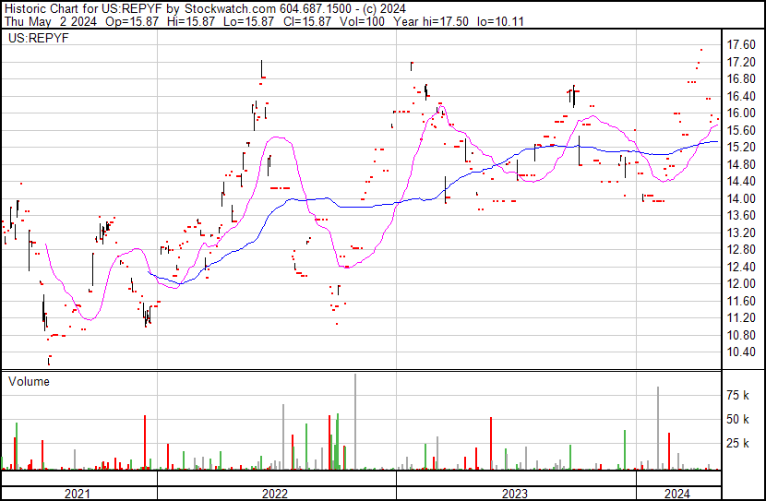Click the Thu May 2 2024 date
Image resolution: width=766 pixels, height=501 pixels.
[51, 21]
